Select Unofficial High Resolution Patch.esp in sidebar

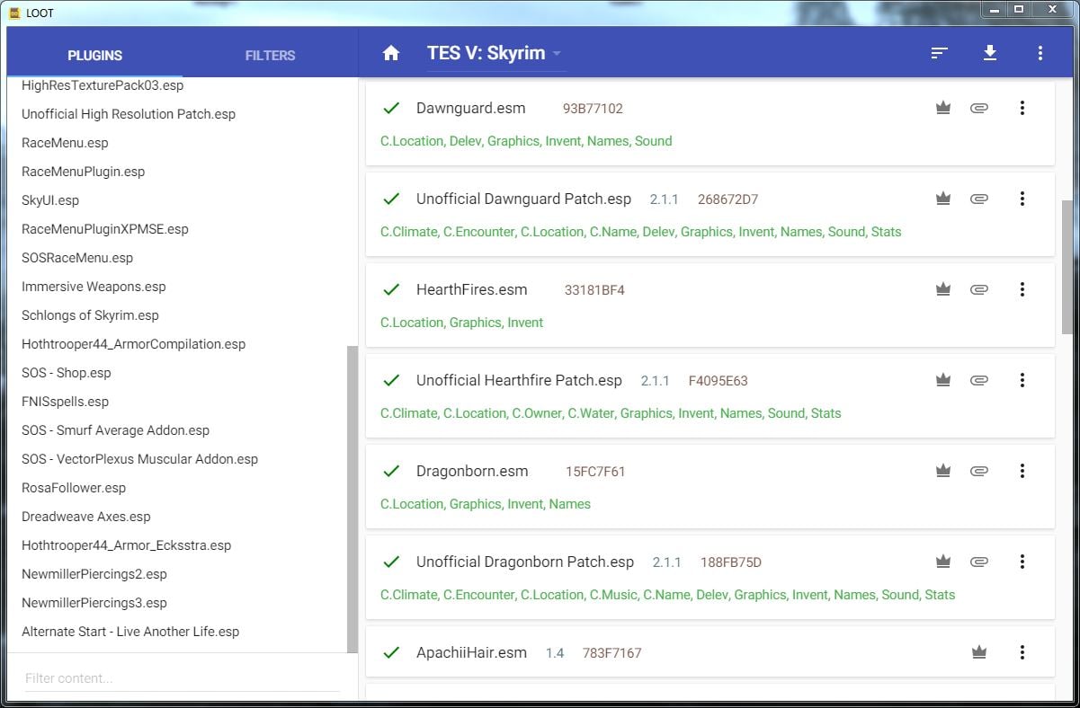129,114
